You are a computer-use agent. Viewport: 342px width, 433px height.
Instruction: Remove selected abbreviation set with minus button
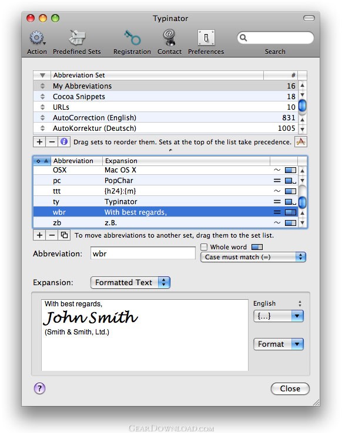click(52, 142)
